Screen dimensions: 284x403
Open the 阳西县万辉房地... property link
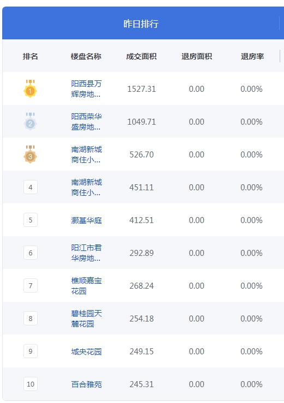coord(86,89)
